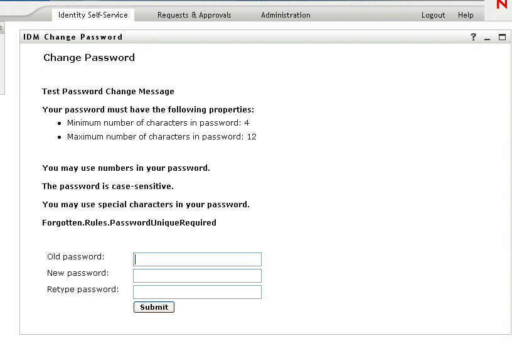Viewport: 512px width, 353px height.
Task: Go to the Administration tab
Action: point(285,15)
